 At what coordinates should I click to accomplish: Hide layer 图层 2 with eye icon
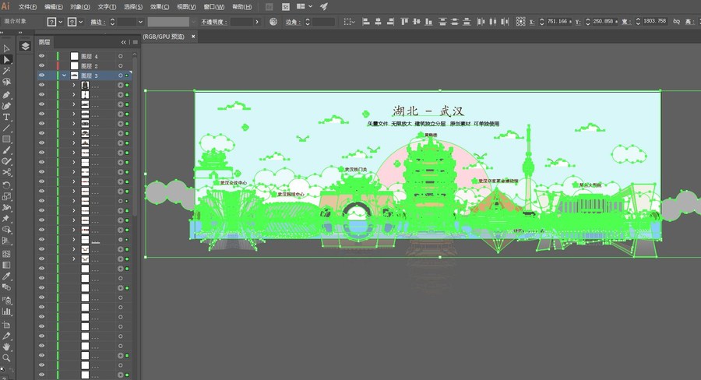(x=41, y=65)
